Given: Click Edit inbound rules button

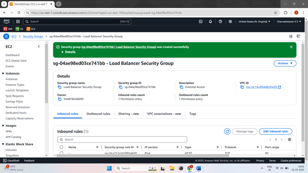Looking at the screenshot, I should pos(276,131).
